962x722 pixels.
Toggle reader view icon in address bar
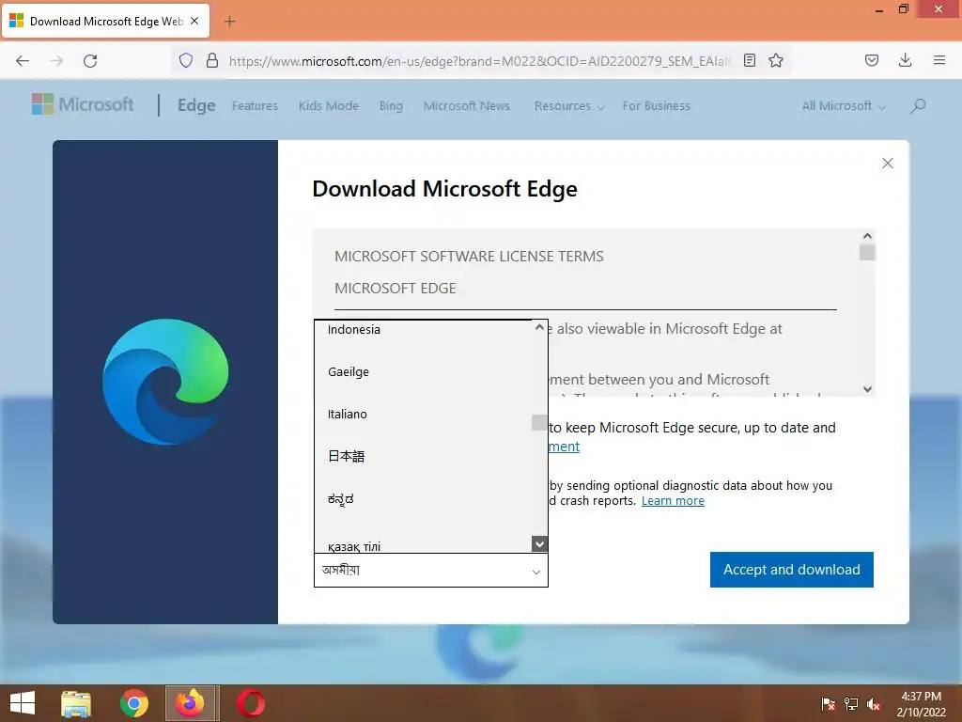coord(749,60)
